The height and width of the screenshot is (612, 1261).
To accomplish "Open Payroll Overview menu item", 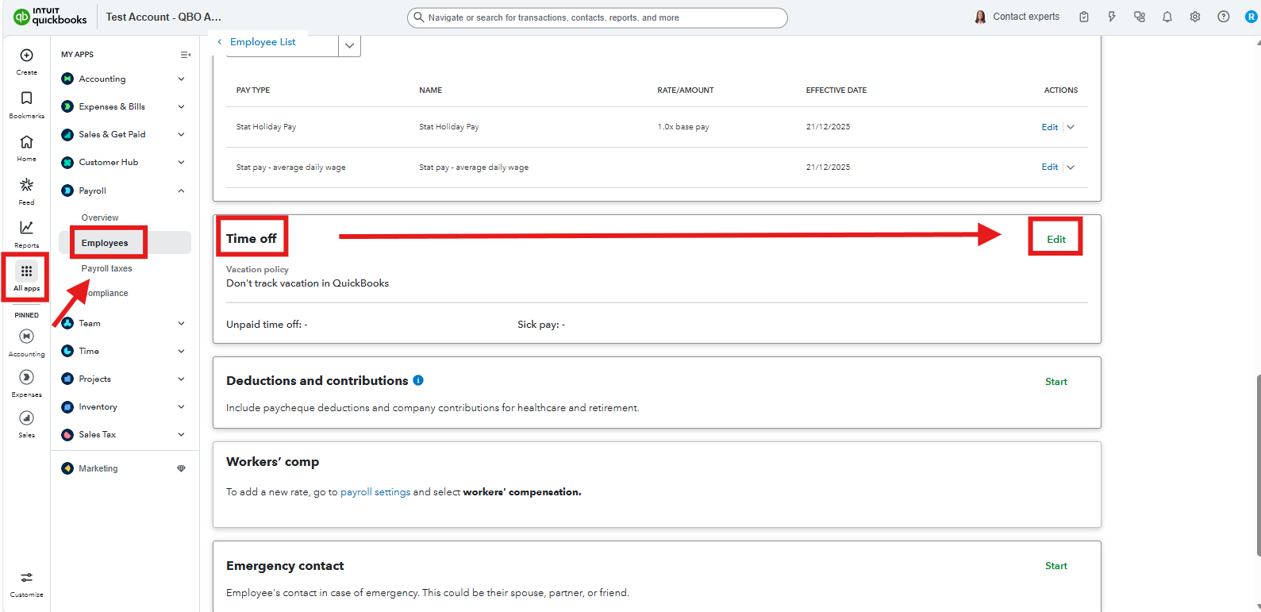I will pos(100,217).
